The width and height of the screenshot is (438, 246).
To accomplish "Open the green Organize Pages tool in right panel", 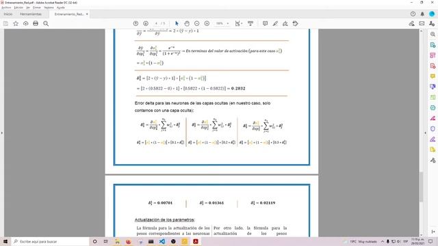I will point(433,97).
